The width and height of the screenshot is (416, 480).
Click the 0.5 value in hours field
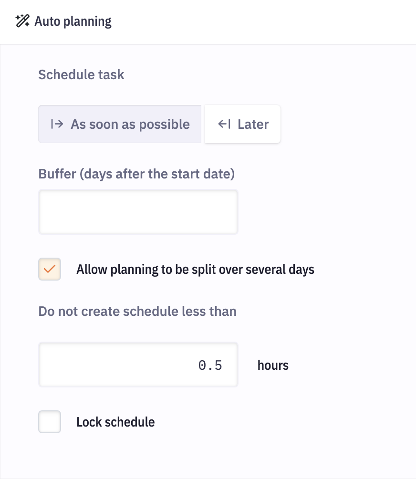click(x=210, y=365)
